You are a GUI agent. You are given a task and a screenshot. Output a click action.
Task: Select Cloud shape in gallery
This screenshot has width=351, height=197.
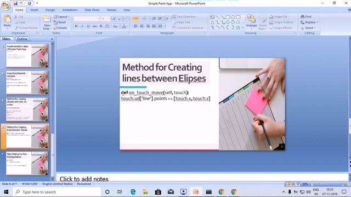(x=238, y=22)
